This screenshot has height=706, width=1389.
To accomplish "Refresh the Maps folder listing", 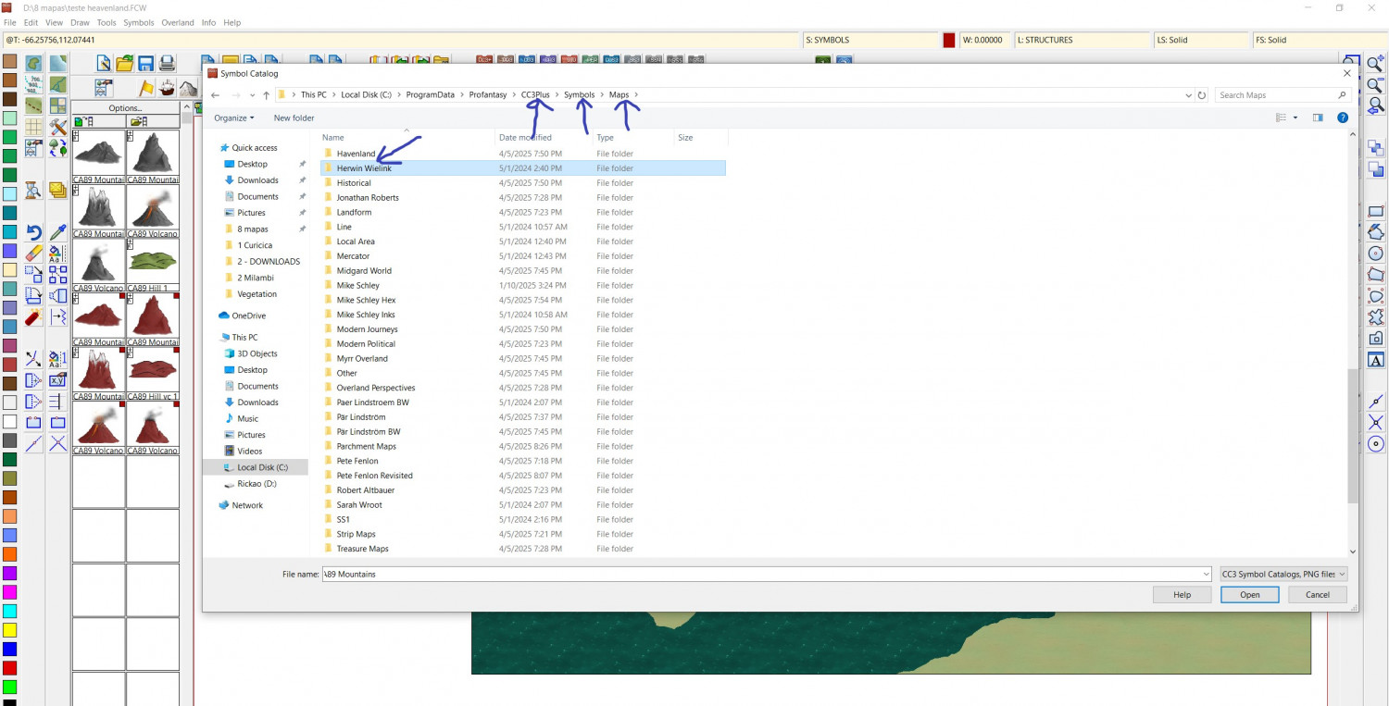I will coord(1202,95).
